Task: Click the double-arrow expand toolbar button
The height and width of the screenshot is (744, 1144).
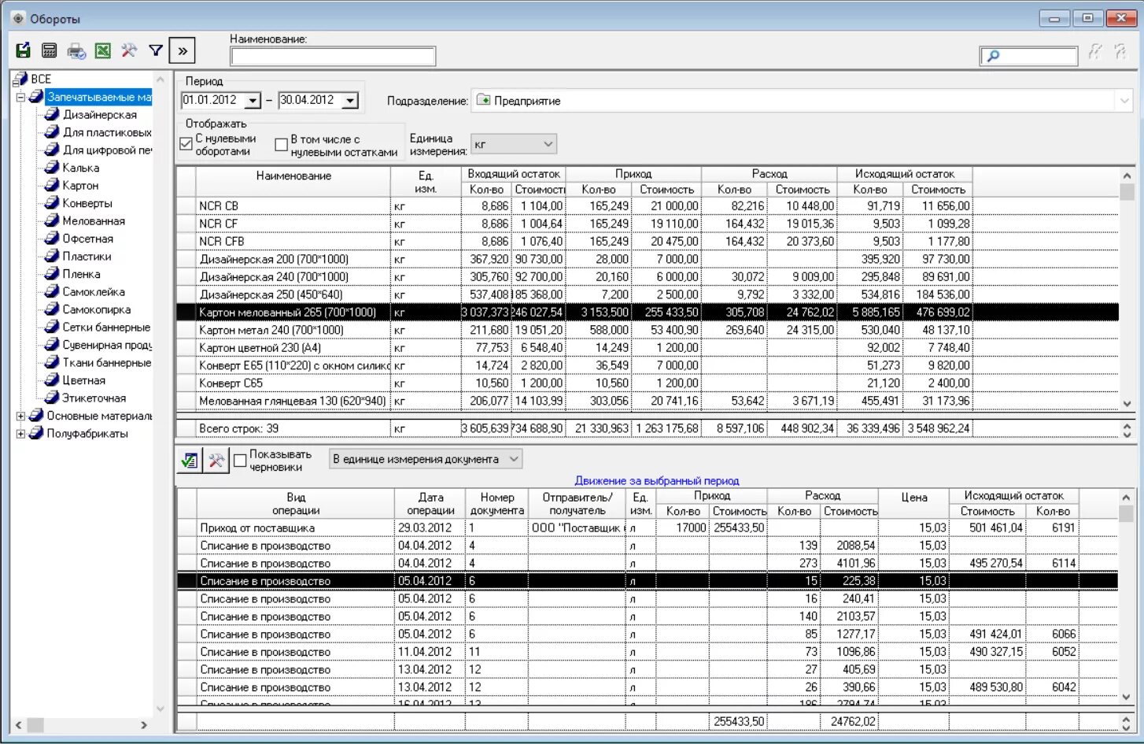Action: click(x=183, y=51)
